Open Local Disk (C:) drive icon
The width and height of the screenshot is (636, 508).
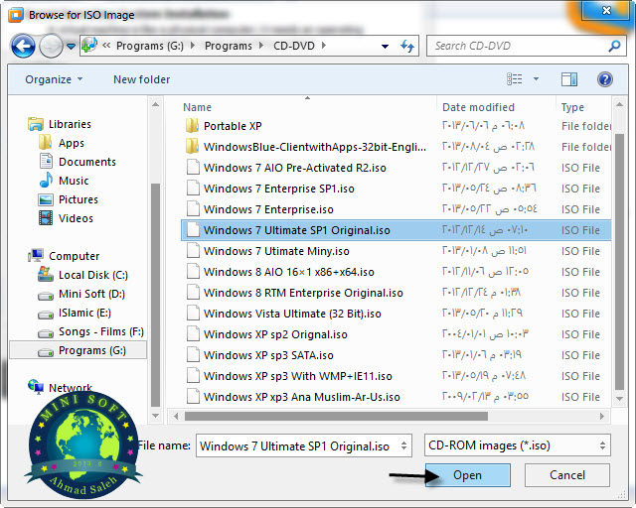46,275
